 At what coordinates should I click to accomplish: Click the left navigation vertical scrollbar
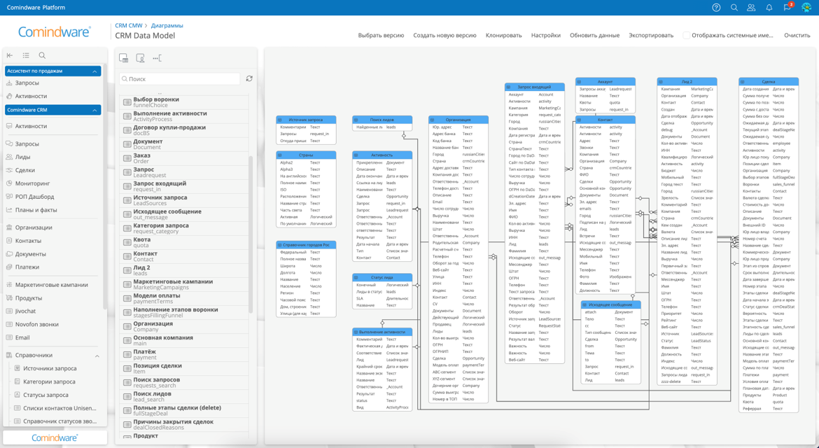tap(104, 188)
